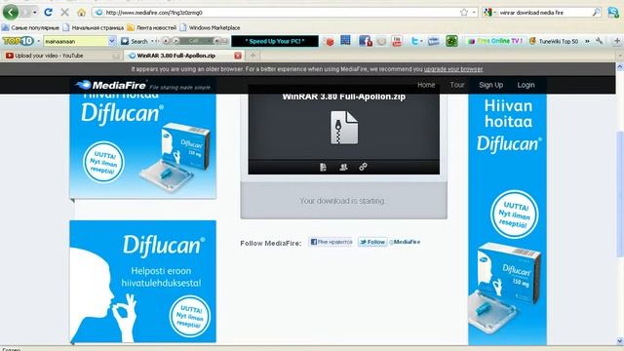The height and width of the screenshot is (351, 624).
Task: Open the Sign Up link in MediaFire header
Action: click(x=490, y=85)
